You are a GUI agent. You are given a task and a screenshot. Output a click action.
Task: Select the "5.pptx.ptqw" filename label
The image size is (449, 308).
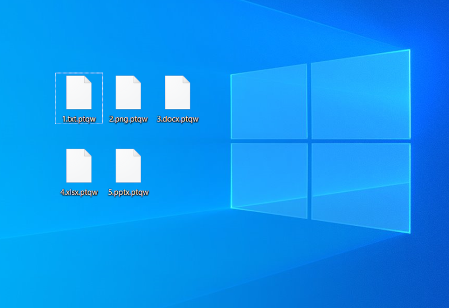point(128,192)
